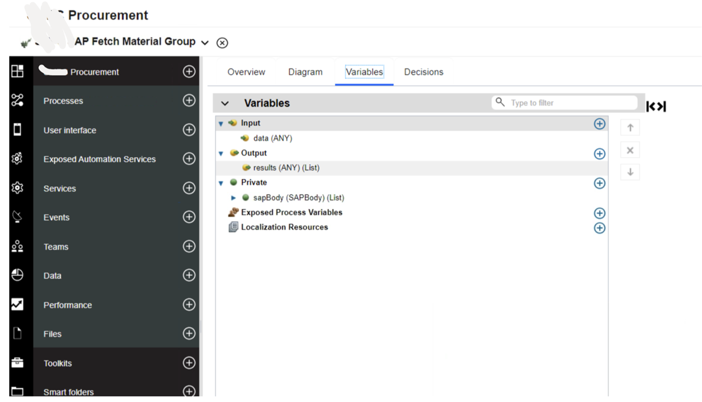Open the Fetch Material Group dropdown
702x402 pixels.
click(x=205, y=43)
